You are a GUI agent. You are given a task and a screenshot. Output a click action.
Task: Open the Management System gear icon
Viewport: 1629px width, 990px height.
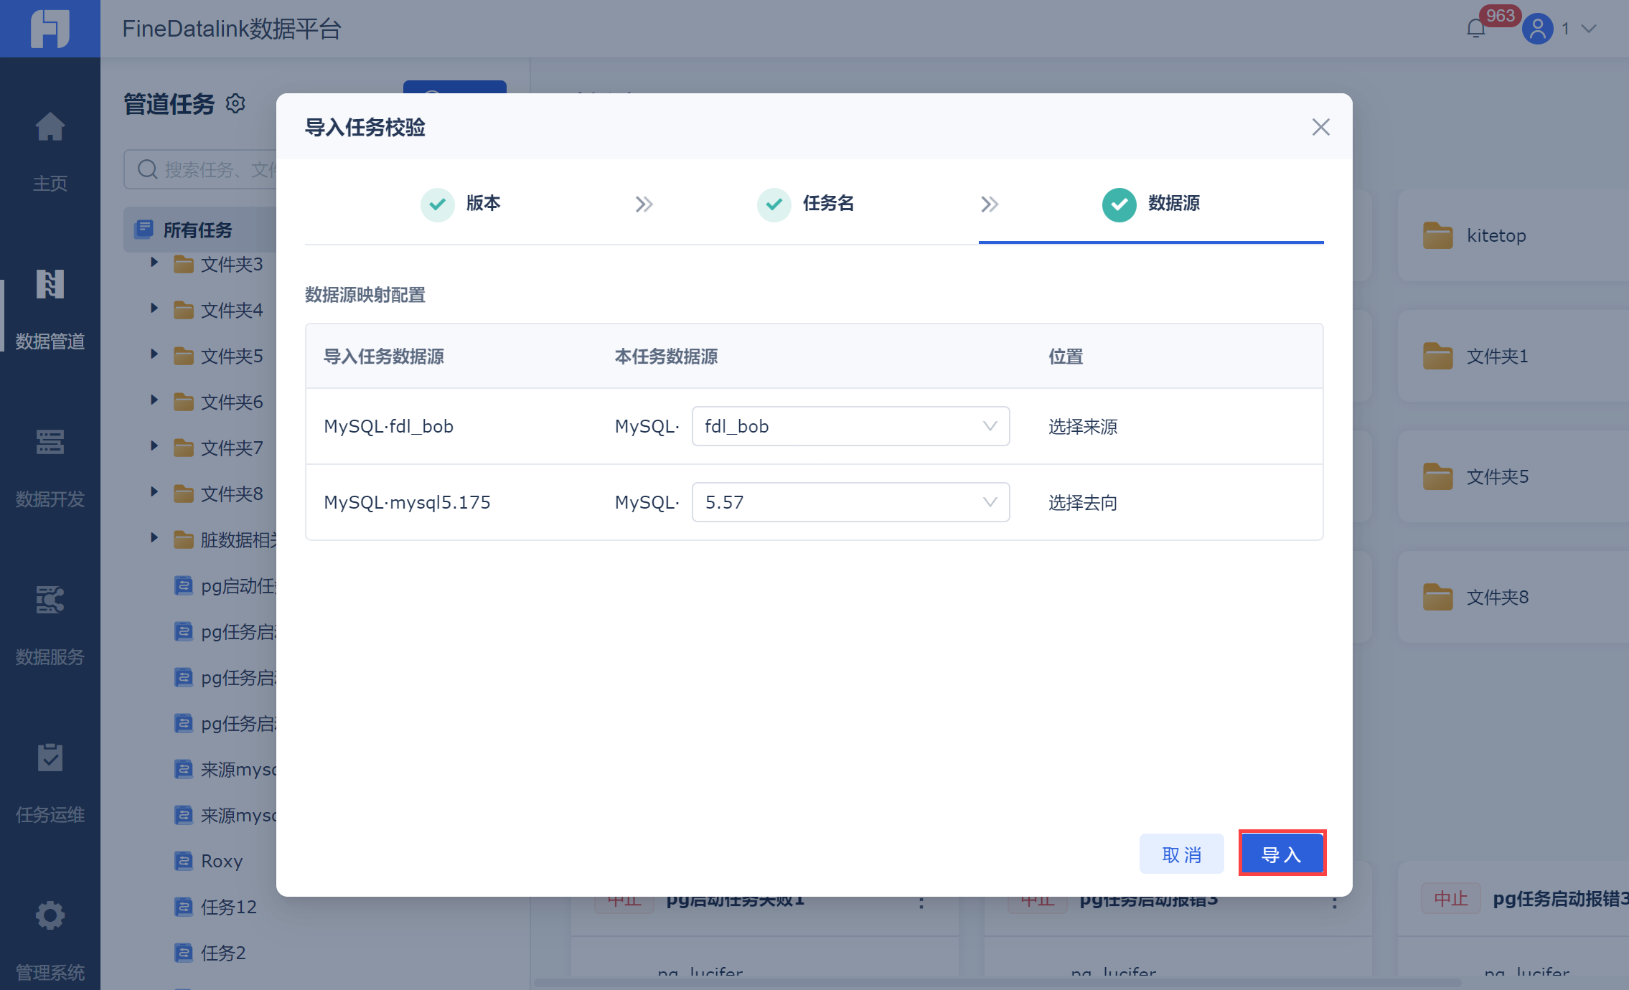50,916
